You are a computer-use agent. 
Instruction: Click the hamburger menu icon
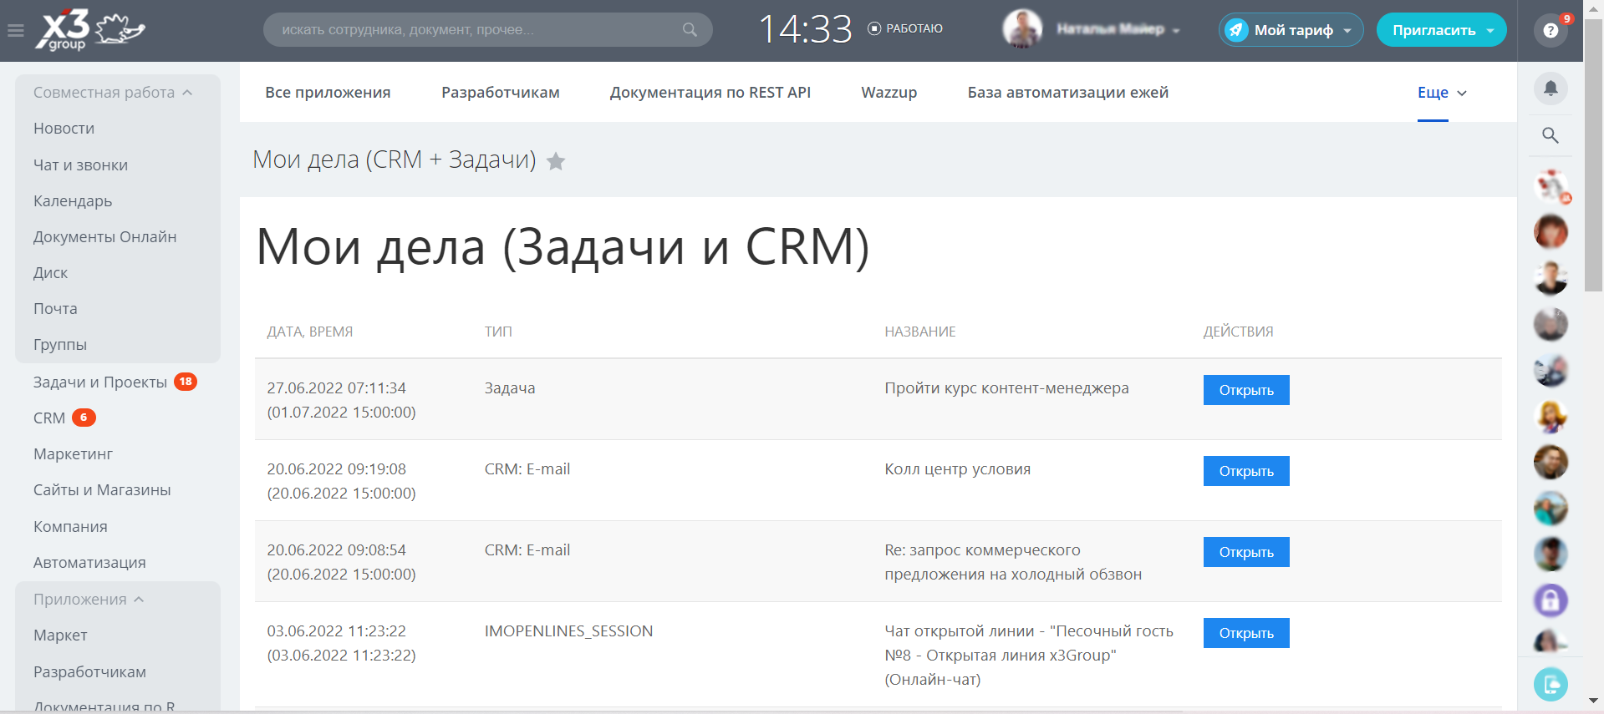pos(15,31)
